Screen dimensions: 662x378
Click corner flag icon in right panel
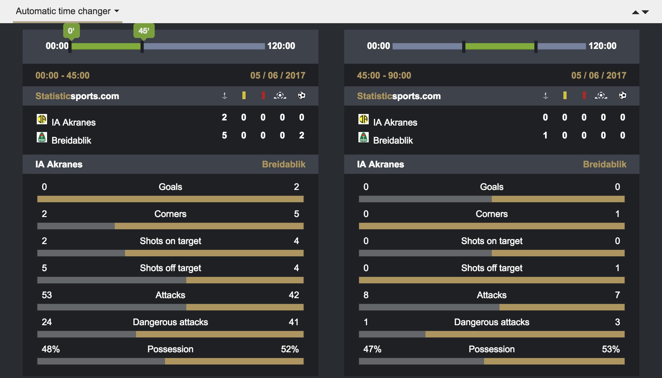(x=546, y=96)
